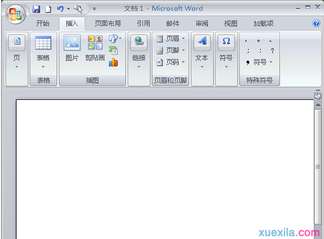Viewport: 324px width, 239px height.
Task: Insert clip art via 剪贴画 icon
Action: (x=95, y=42)
